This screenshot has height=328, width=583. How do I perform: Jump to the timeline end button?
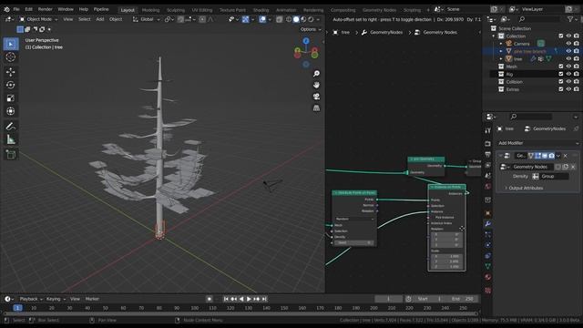[264, 299]
